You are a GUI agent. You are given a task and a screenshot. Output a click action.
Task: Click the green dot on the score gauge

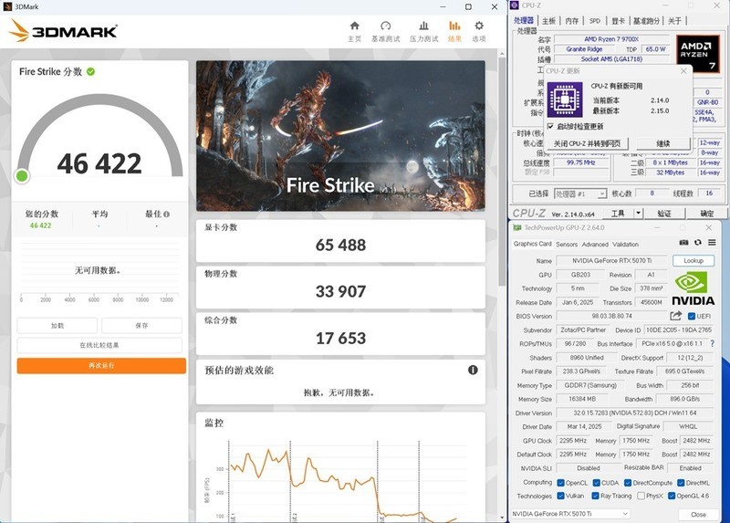(x=22, y=176)
